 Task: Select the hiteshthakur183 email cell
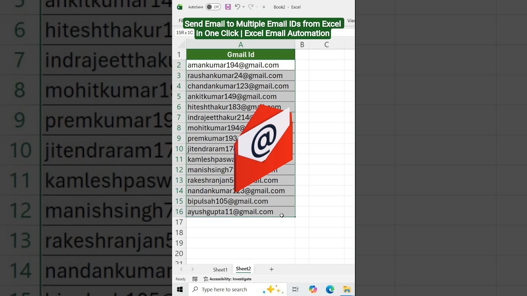pos(240,107)
